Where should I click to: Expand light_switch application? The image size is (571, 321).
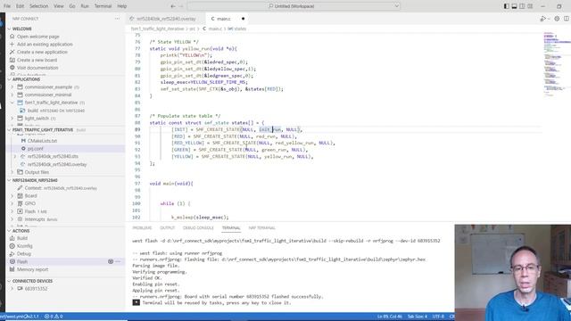click(12, 119)
